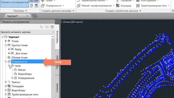Select the Чертеж1 tree root
The width and height of the screenshot is (174, 98).
[x=14, y=37]
